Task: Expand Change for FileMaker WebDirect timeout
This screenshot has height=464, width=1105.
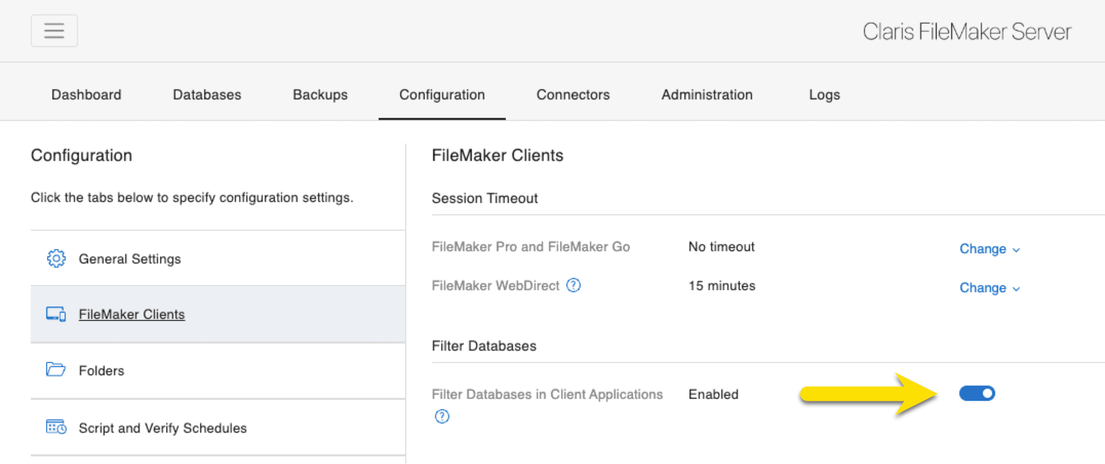Action: coord(989,288)
